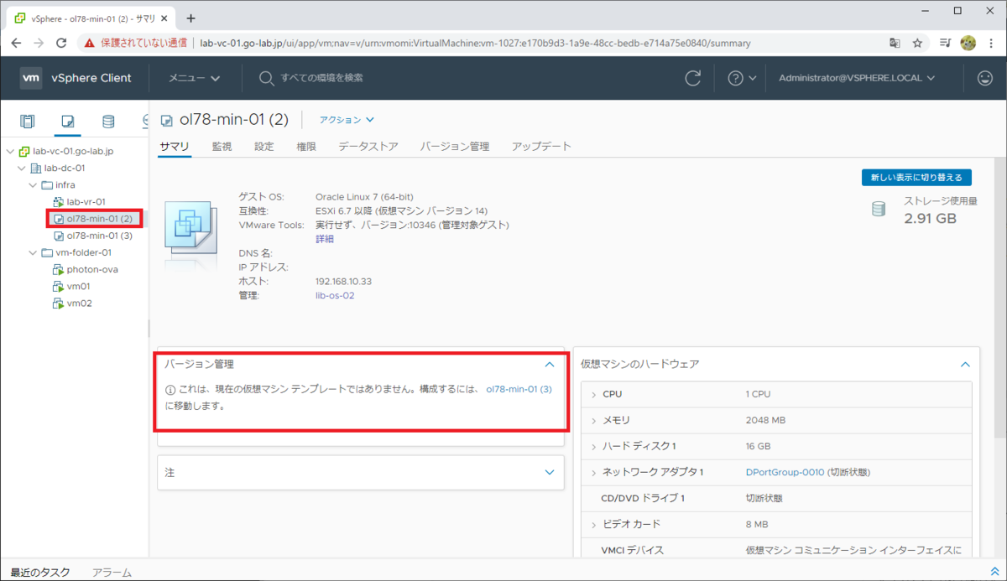Switch to the 設定 tab
This screenshot has width=1007, height=581.
pyautogui.click(x=264, y=146)
